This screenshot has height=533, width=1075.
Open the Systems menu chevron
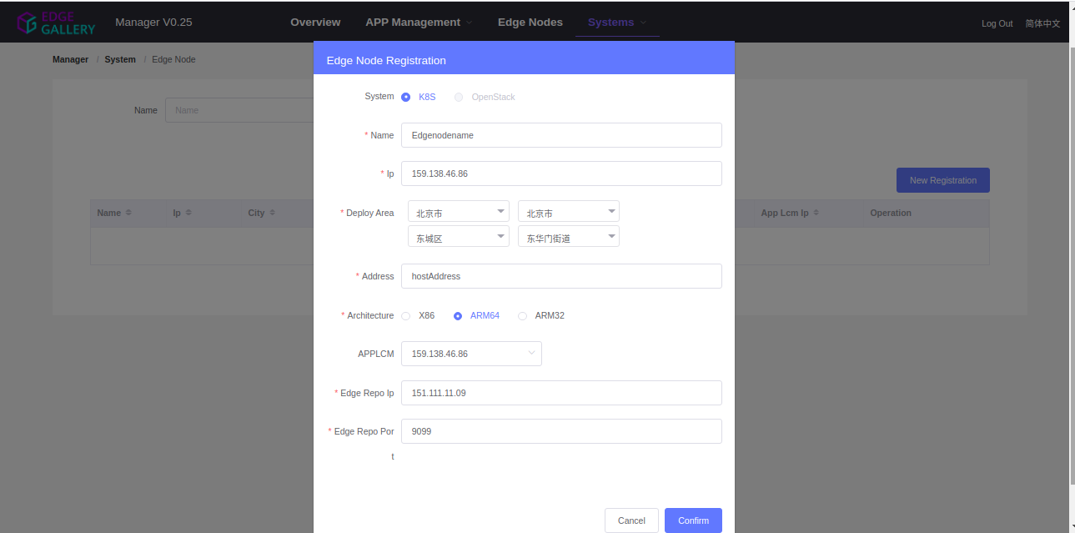(643, 23)
